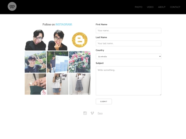
Task: Open the white top denim skirt photo
Action: (58, 84)
